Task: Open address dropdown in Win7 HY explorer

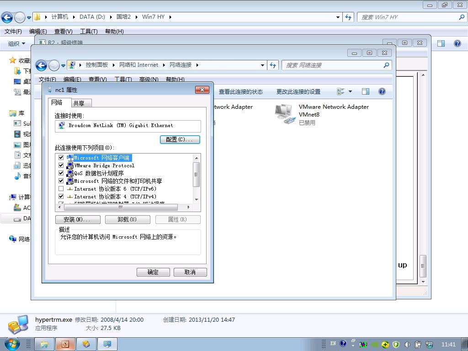Action: point(338,17)
